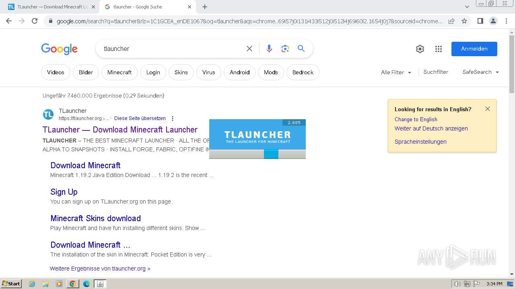The image size is (515, 289).
Task: Open volume control in system tray
Action: [457, 284]
